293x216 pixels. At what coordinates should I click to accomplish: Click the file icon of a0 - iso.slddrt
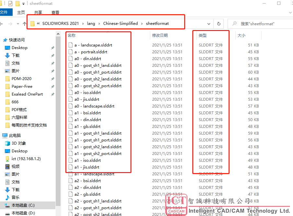pos(71,92)
